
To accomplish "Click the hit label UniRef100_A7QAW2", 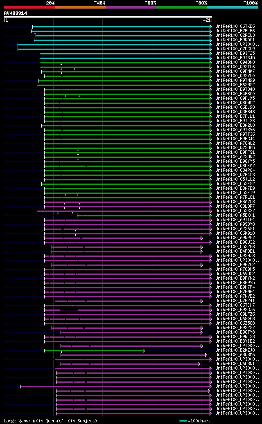I will pyautogui.click(x=235, y=144).
